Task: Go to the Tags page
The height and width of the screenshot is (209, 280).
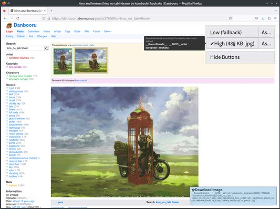Action: pyautogui.click(x=67, y=32)
